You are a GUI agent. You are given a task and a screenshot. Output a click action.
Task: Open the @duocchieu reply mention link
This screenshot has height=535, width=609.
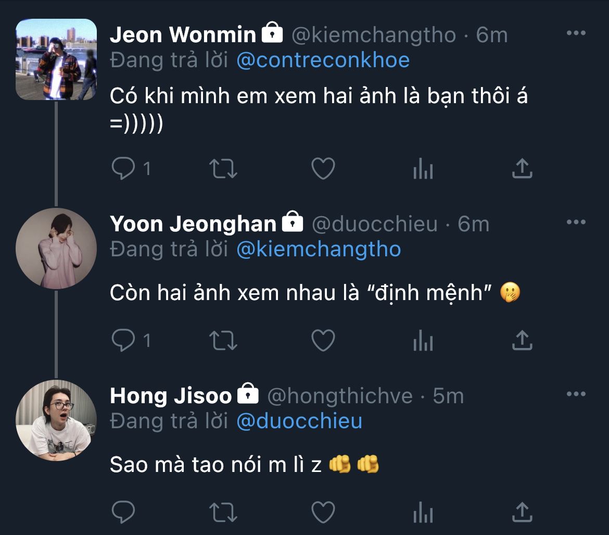[299, 421]
